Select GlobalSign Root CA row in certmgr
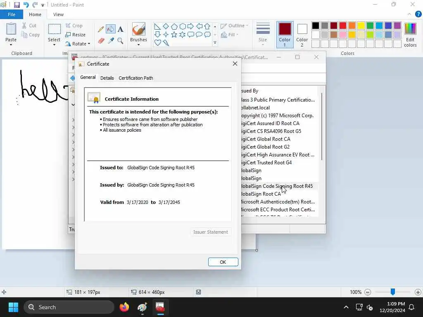Viewport: 423px width, 317px height. coord(280,194)
